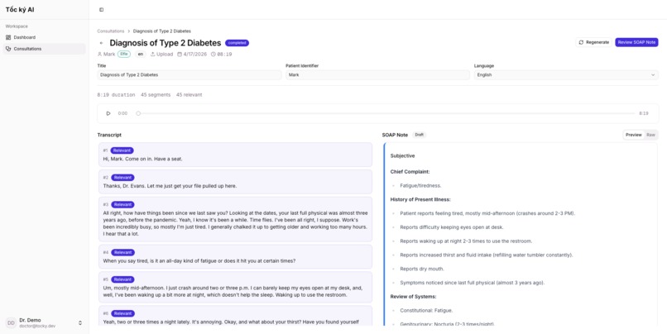
Task: Click the 'Chief Complaint:' heading
Action: point(410,172)
